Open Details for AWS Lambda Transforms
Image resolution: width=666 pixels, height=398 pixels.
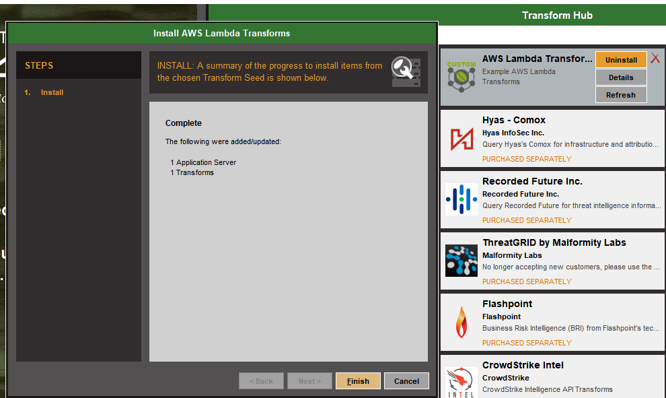(x=621, y=77)
